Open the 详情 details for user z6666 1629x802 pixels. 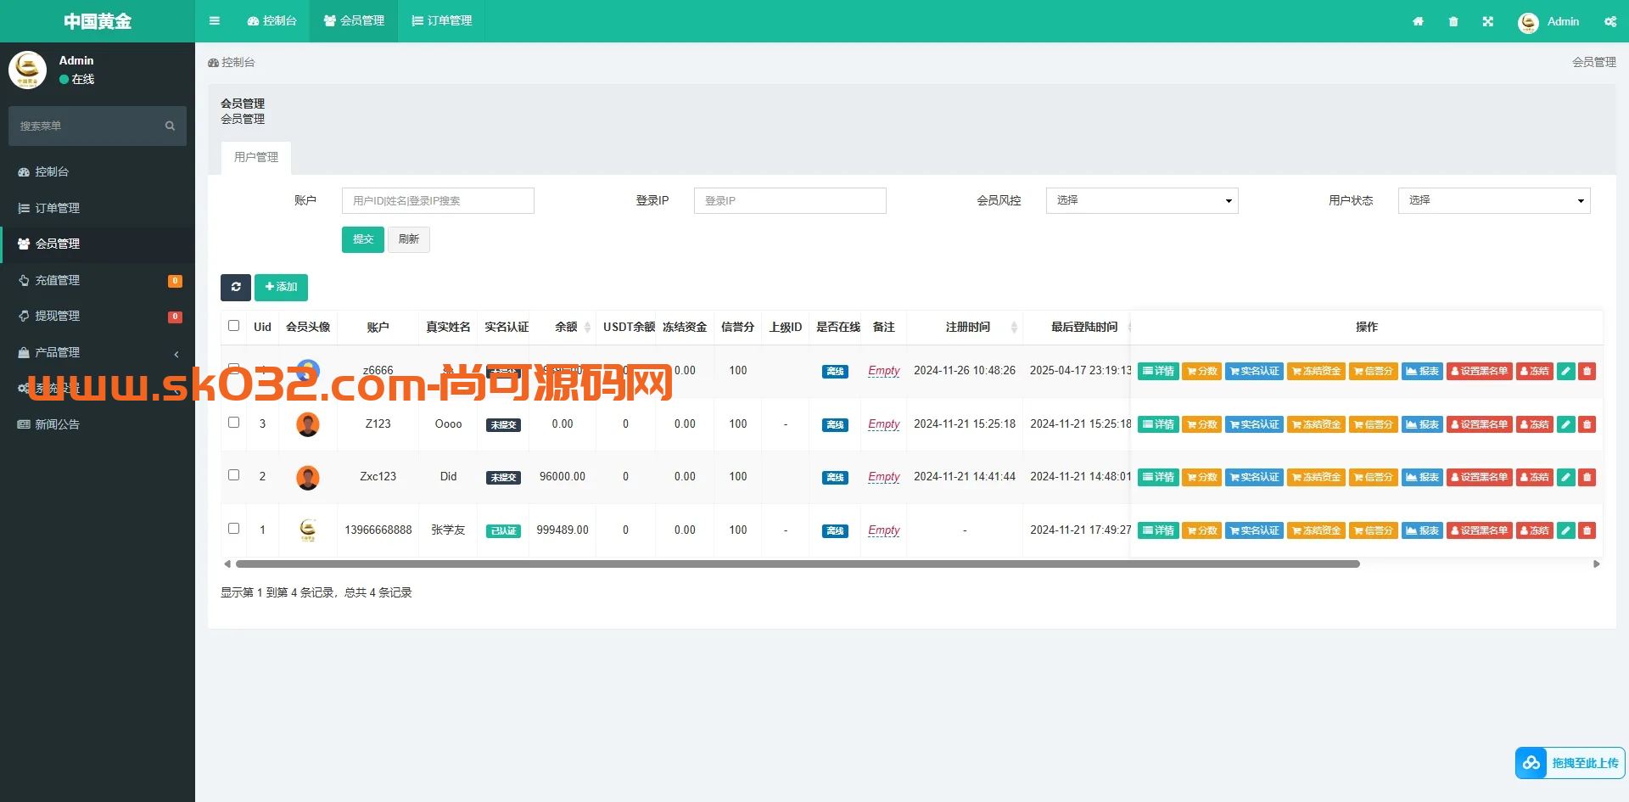click(1157, 371)
